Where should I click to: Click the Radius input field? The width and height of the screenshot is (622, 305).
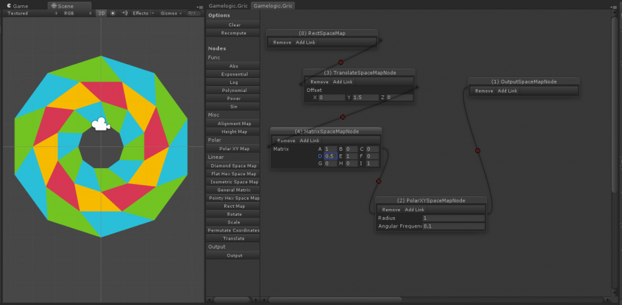tap(454, 218)
